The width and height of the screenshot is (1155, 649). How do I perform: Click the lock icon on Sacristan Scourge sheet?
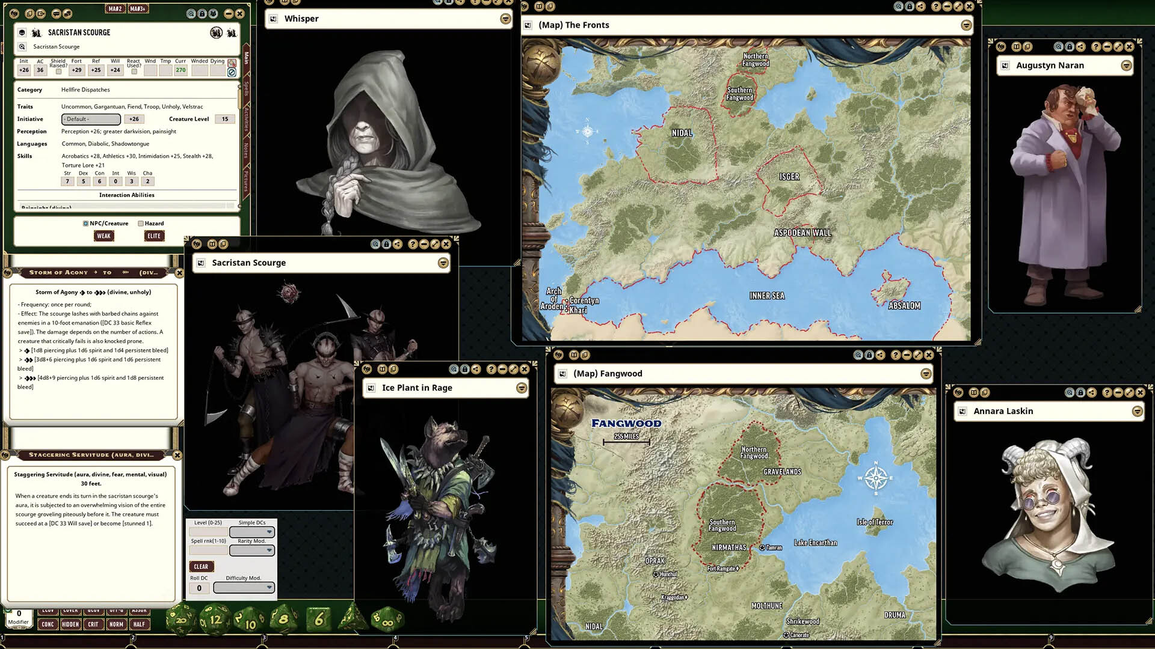202,13
